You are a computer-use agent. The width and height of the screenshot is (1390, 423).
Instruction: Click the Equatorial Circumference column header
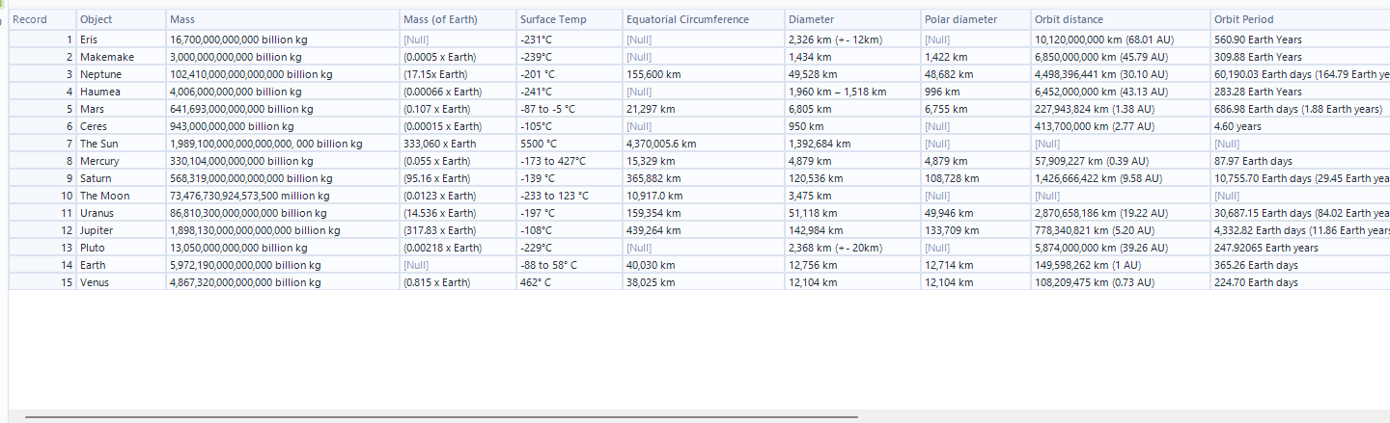tap(703, 19)
